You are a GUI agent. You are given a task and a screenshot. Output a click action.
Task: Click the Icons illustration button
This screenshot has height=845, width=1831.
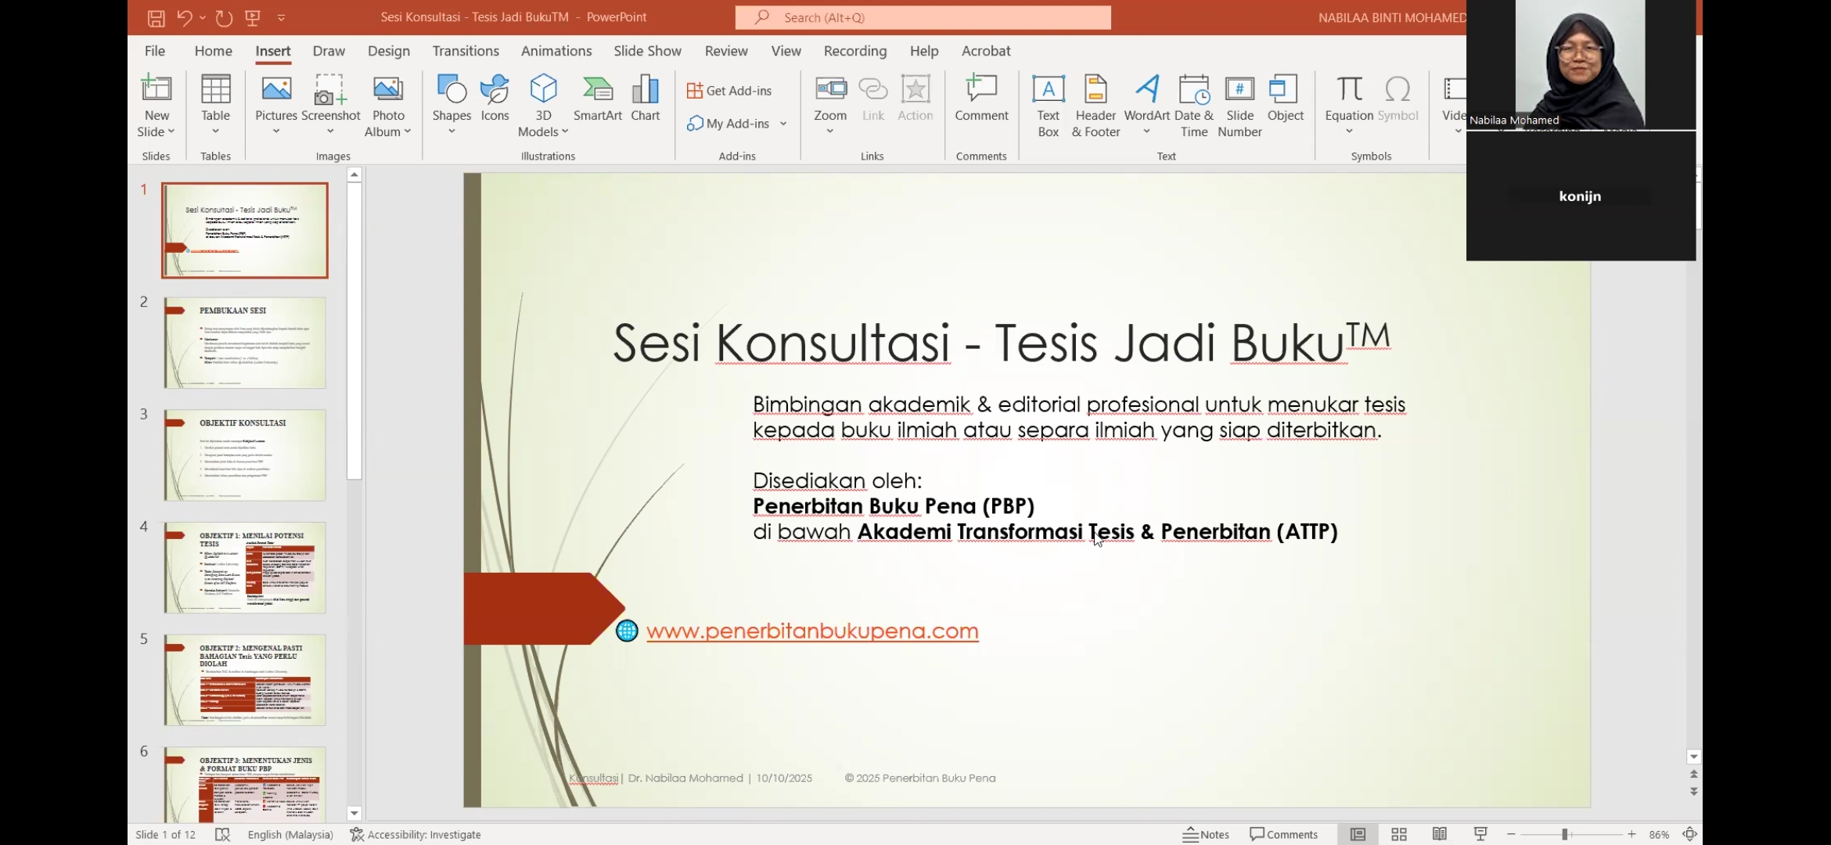pyautogui.click(x=495, y=98)
